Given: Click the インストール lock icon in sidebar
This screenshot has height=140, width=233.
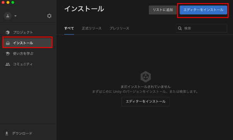Looking at the screenshot, I should (x=8, y=43).
